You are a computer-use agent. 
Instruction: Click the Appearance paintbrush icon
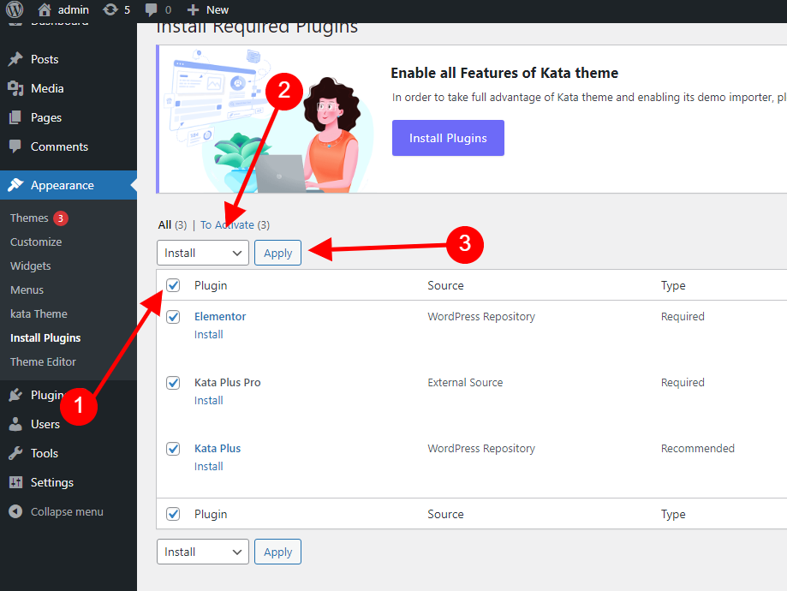(15, 185)
